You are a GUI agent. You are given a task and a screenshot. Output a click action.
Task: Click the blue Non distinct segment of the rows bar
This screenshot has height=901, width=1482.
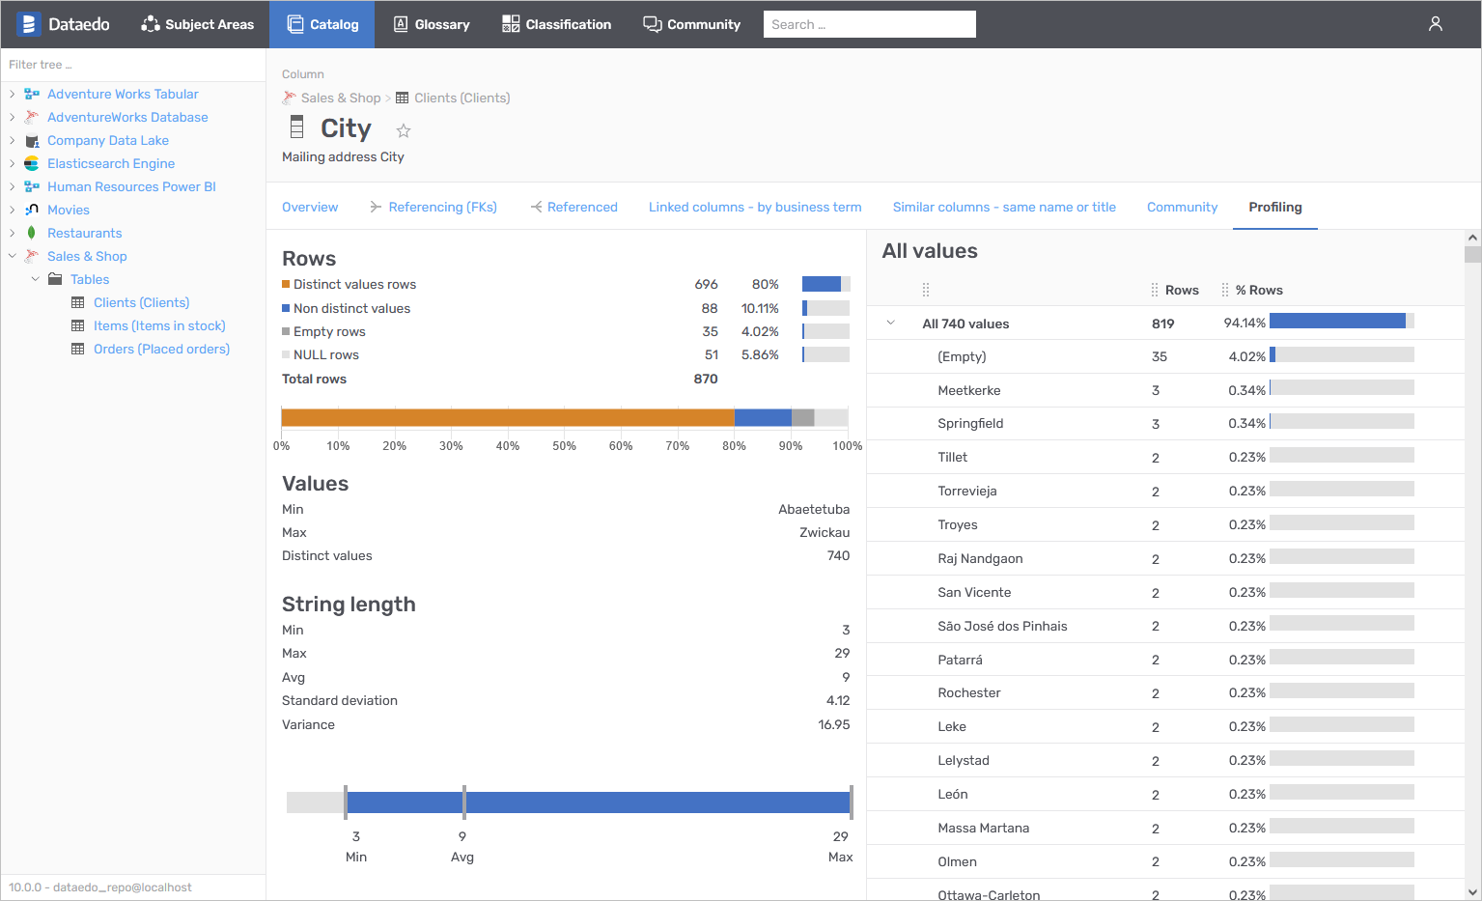pyautogui.click(x=763, y=416)
